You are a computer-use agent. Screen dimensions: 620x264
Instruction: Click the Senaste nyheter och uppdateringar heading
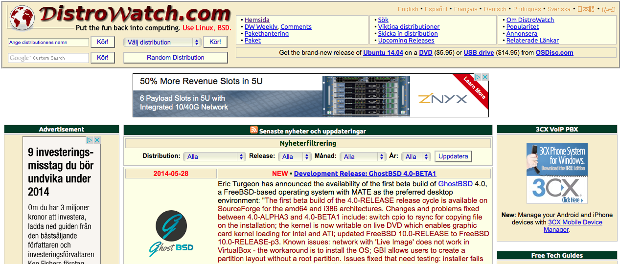click(313, 131)
